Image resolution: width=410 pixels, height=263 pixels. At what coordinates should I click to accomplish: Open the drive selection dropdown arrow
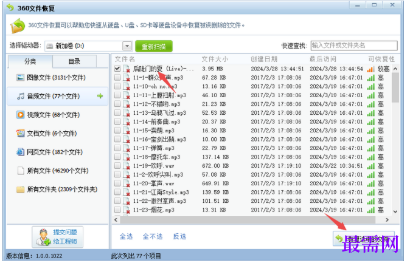click(127, 46)
